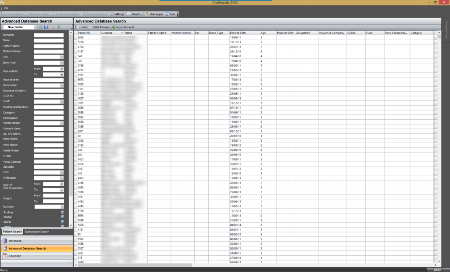The width and height of the screenshot is (450, 272).
Task: Switch to the Examination Search tab
Action: click(37, 232)
